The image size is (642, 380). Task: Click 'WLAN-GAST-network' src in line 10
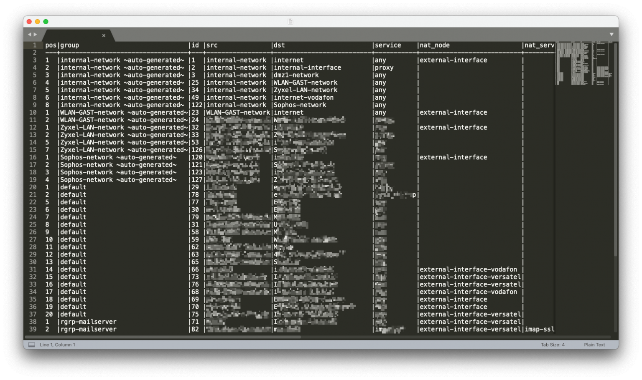coord(238,113)
